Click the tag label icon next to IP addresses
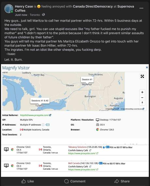150x186 pixels. (48, 125)
